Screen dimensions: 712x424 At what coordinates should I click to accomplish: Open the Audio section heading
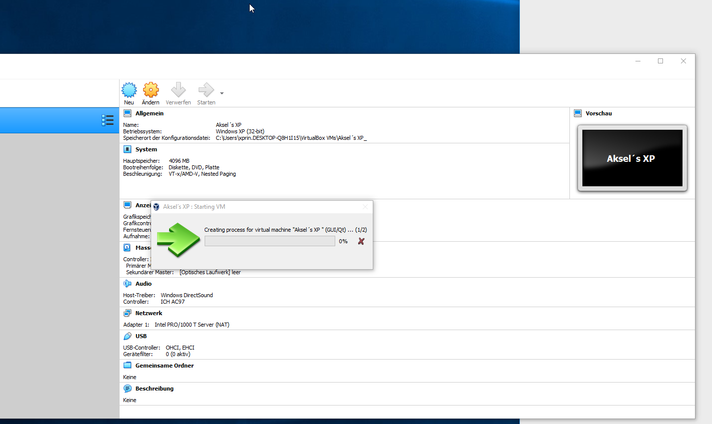click(144, 284)
